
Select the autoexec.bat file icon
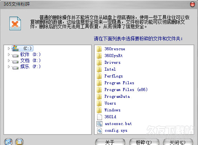99,124
